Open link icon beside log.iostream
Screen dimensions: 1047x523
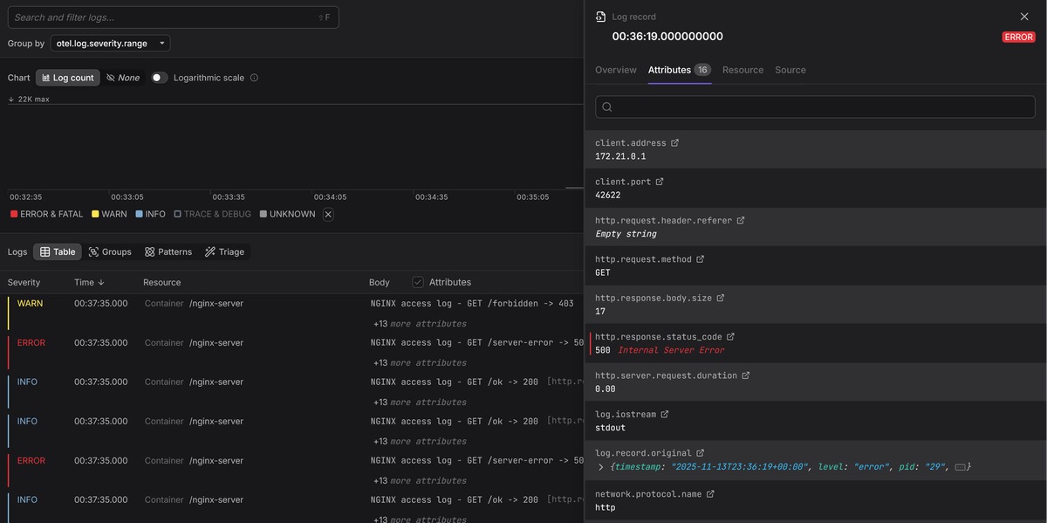point(665,414)
